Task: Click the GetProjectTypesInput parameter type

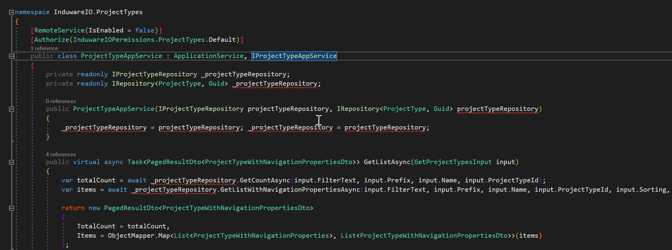Action: pos(453,162)
